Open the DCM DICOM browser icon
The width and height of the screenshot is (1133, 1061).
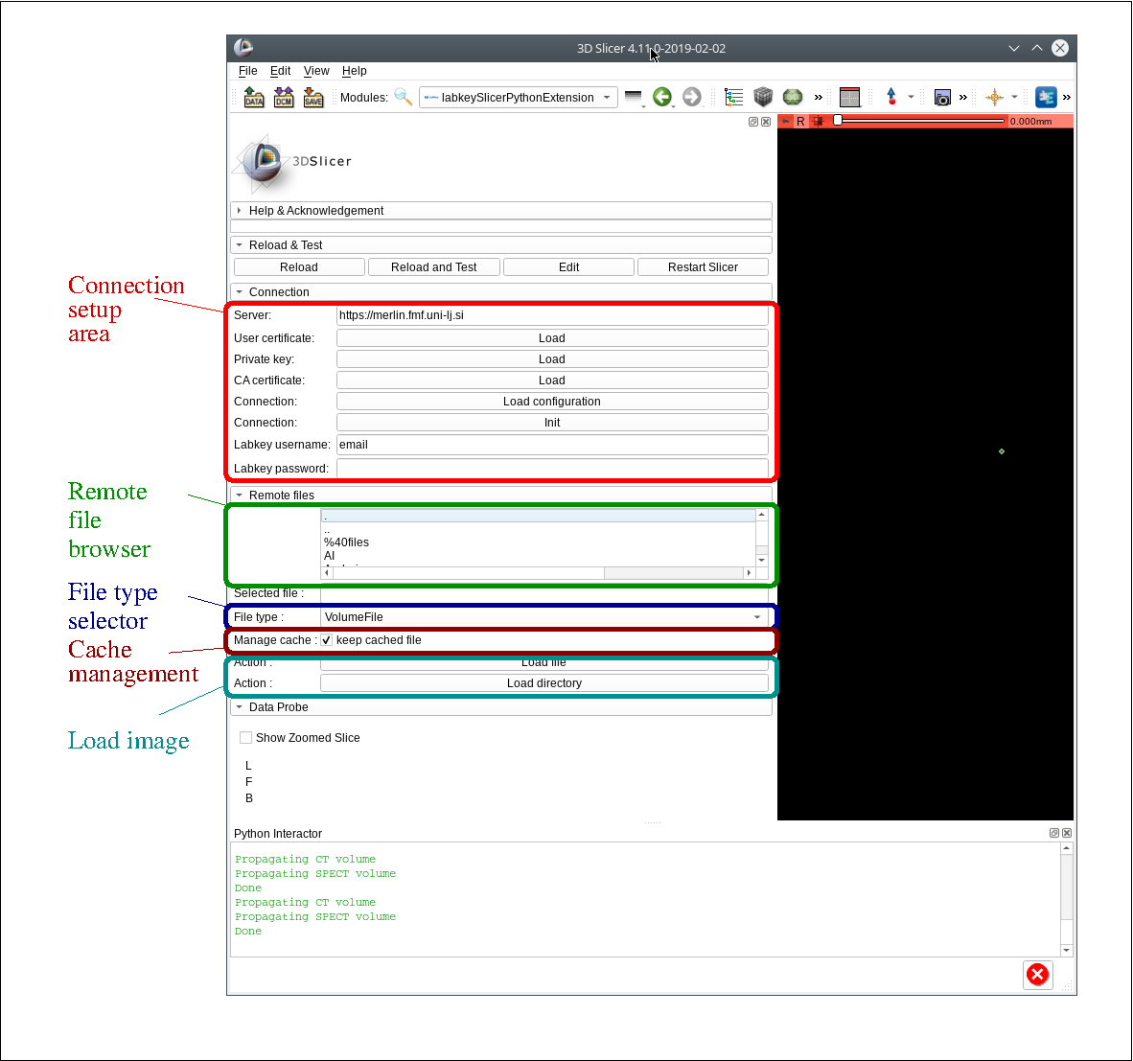click(284, 97)
